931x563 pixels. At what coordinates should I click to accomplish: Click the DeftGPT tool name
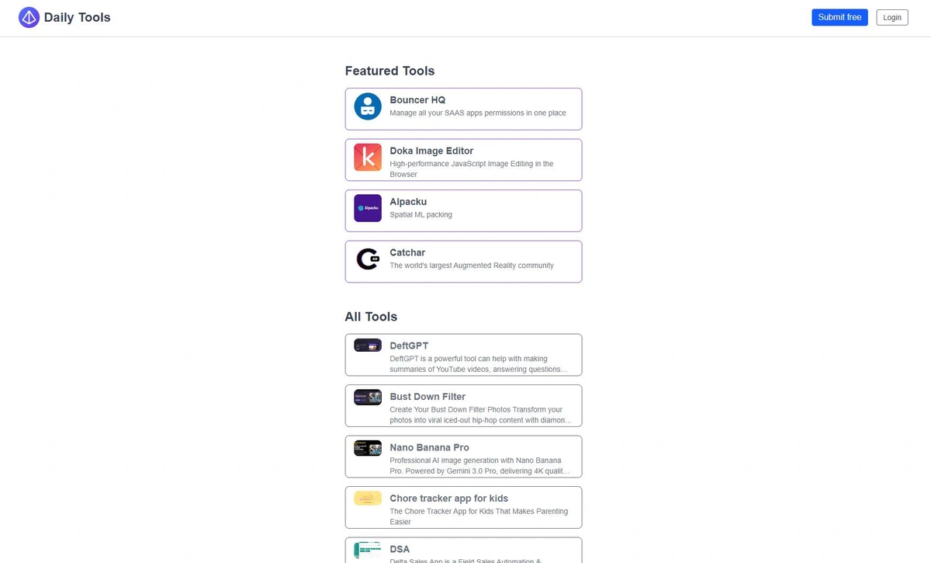click(x=409, y=345)
